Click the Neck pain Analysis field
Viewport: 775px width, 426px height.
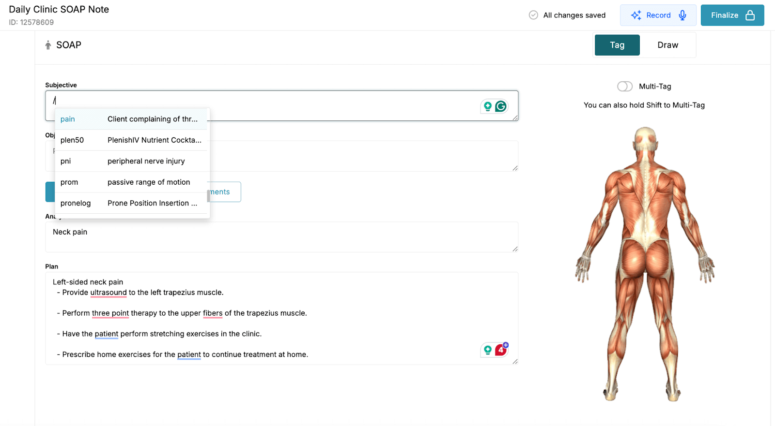tap(282, 237)
